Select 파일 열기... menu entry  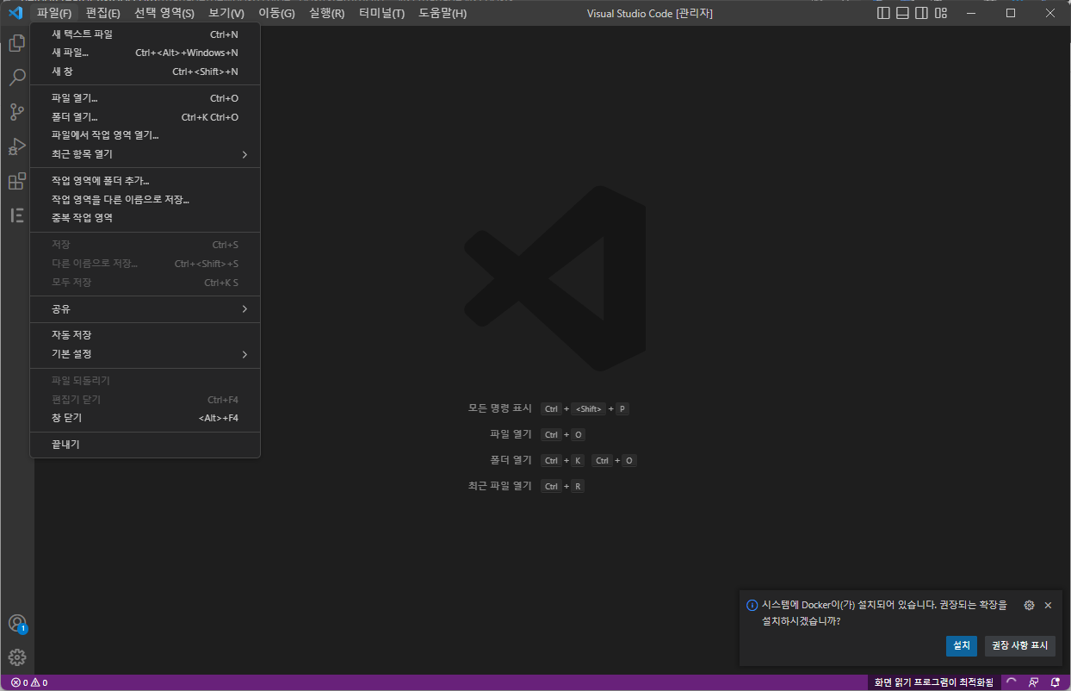click(x=145, y=98)
